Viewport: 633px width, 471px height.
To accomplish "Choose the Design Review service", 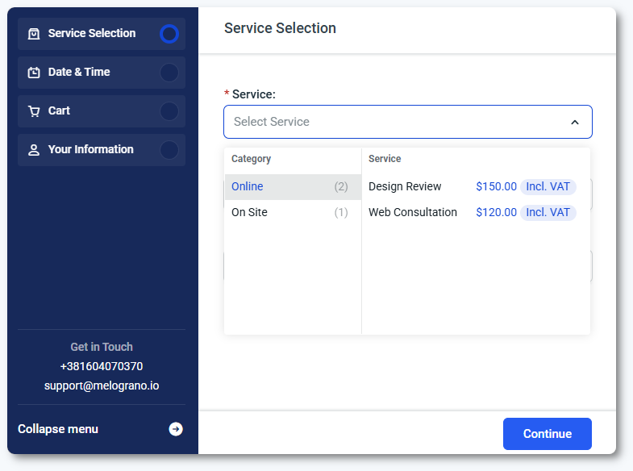I will click(x=405, y=186).
